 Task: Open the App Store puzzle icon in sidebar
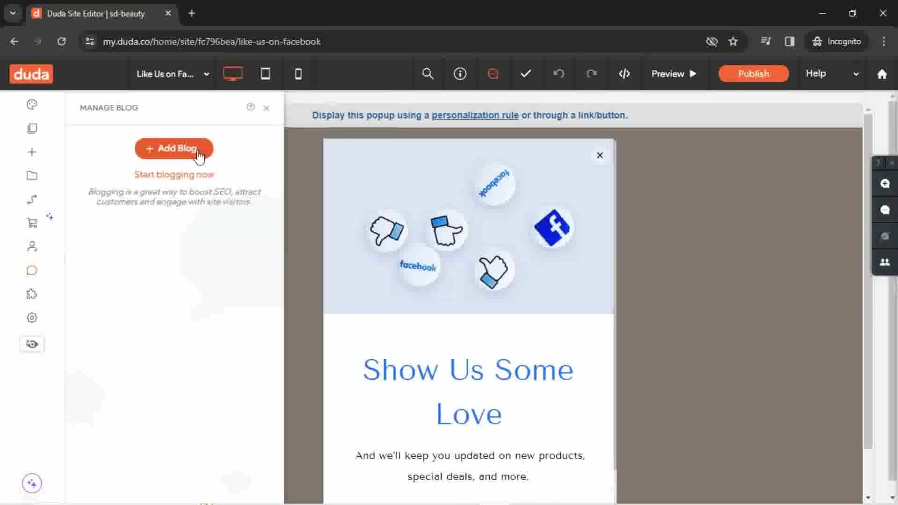click(x=32, y=294)
